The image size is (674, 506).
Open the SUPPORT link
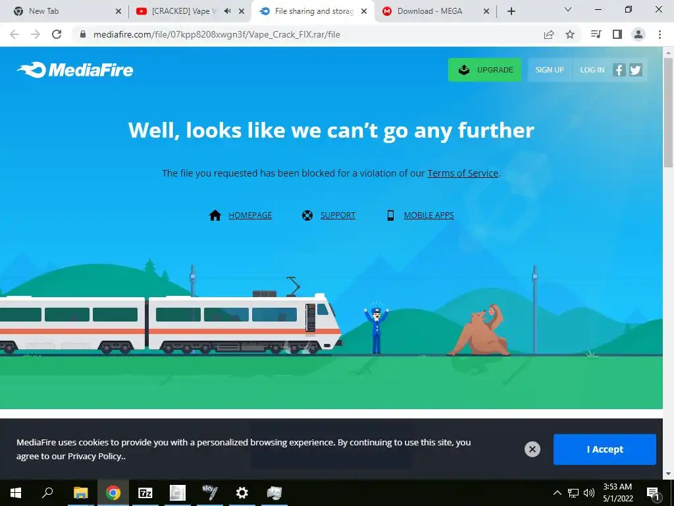pyautogui.click(x=338, y=215)
